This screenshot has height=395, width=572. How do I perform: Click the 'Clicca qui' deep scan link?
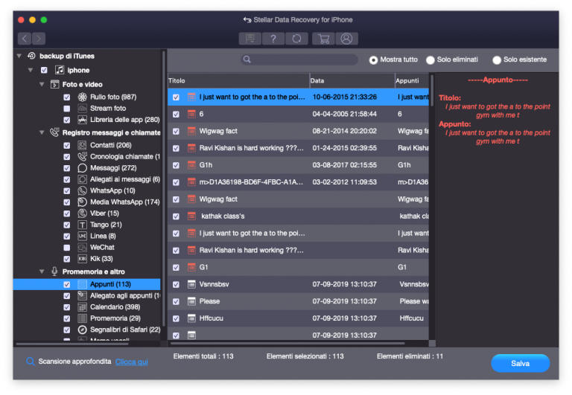pyautogui.click(x=131, y=362)
